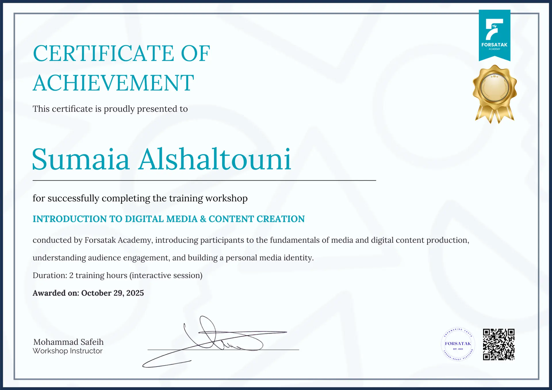Click the QR code

click(x=499, y=344)
